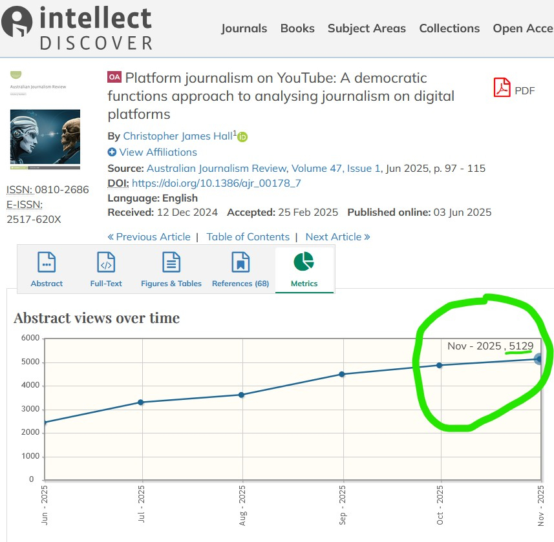This screenshot has height=542, width=554.
Task: Go to Next Article
Action: (x=337, y=237)
